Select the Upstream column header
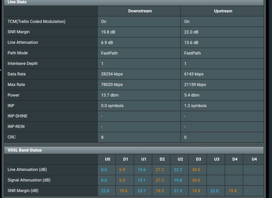272x198 pixels. tap(223, 11)
